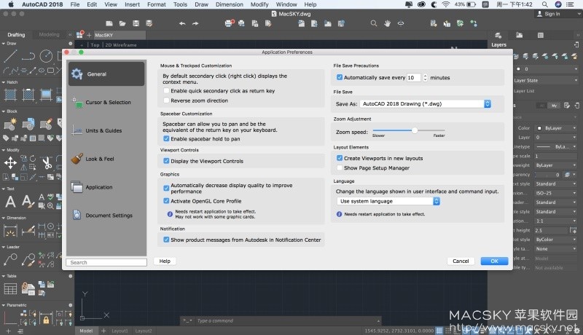The height and width of the screenshot is (335, 583).
Task: Click Cancel in Application Preferences
Action: tap(461, 261)
